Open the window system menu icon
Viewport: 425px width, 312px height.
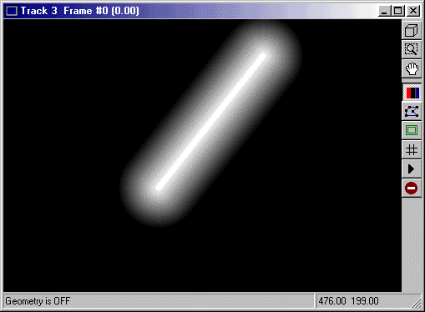[x=12, y=11]
